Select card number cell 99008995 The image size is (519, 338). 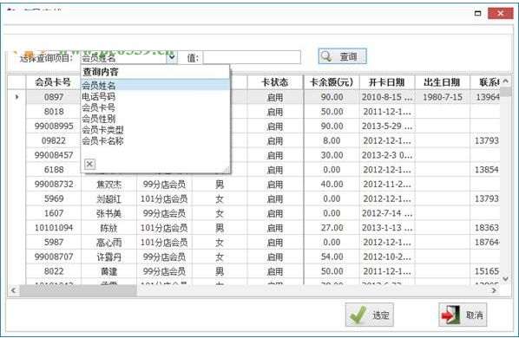coord(53,126)
